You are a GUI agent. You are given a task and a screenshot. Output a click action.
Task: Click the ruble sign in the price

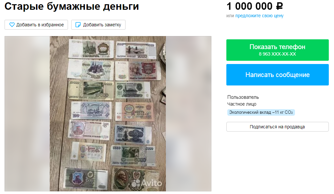[279, 6]
